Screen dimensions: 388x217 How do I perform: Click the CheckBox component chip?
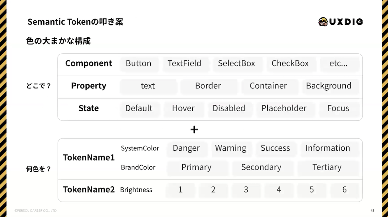(290, 64)
